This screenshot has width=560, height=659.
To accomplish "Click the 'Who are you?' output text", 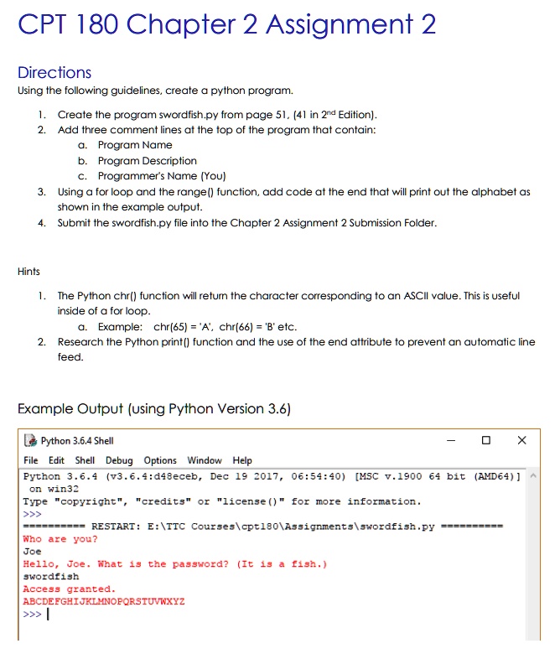I will point(60,539).
